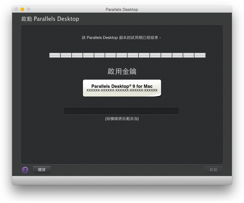Click the trial expired message text
This screenshot has width=244, height=203.
point(121,37)
